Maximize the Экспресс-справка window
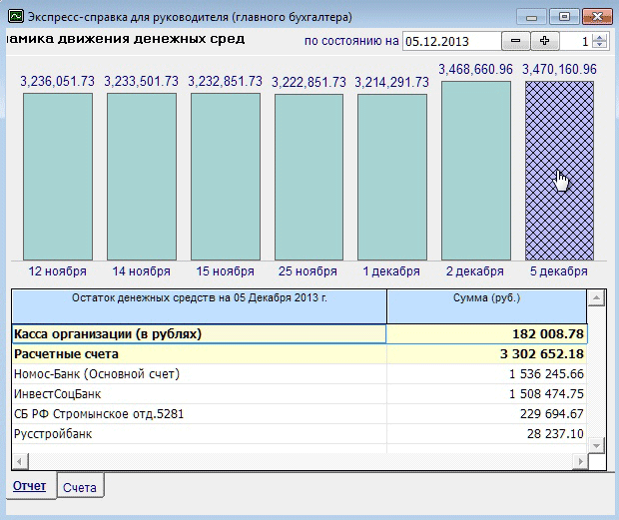The height and width of the screenshot is (520, 619). [564, 17]
